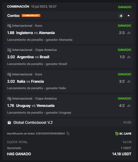Open stats icon for Argentina vs Brasil

129,57
